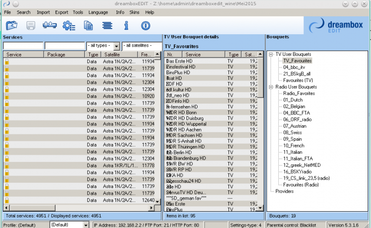Click the circular power icon in toolbar
Screen dimensions: 371x228
pos(146,26)
